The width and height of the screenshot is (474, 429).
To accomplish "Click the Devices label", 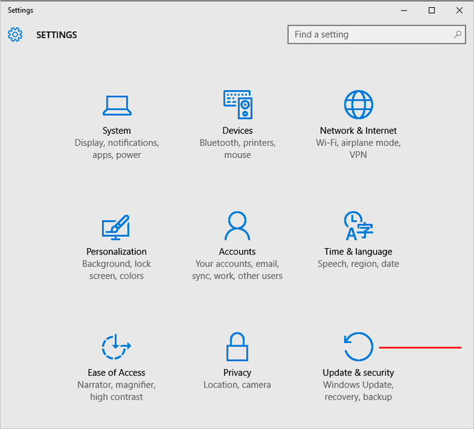I will click(238, 130).
